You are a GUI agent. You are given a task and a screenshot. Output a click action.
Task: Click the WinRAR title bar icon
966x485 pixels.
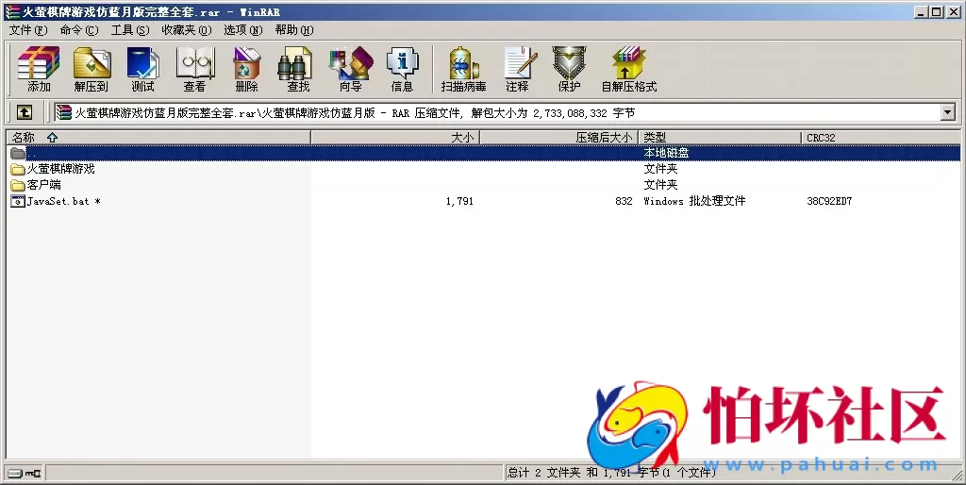(x=11, y=11)
